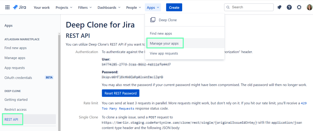
Task: Open REST API in the sidebar
Action: pyautogui.click(x=11, y=119)
